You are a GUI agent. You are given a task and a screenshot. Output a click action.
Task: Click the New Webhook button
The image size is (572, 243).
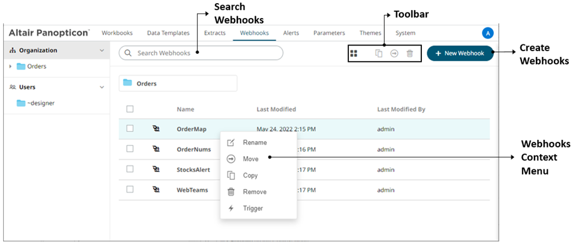click(460, 53)
